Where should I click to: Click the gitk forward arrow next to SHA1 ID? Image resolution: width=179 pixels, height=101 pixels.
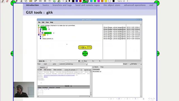pos(82,61)
